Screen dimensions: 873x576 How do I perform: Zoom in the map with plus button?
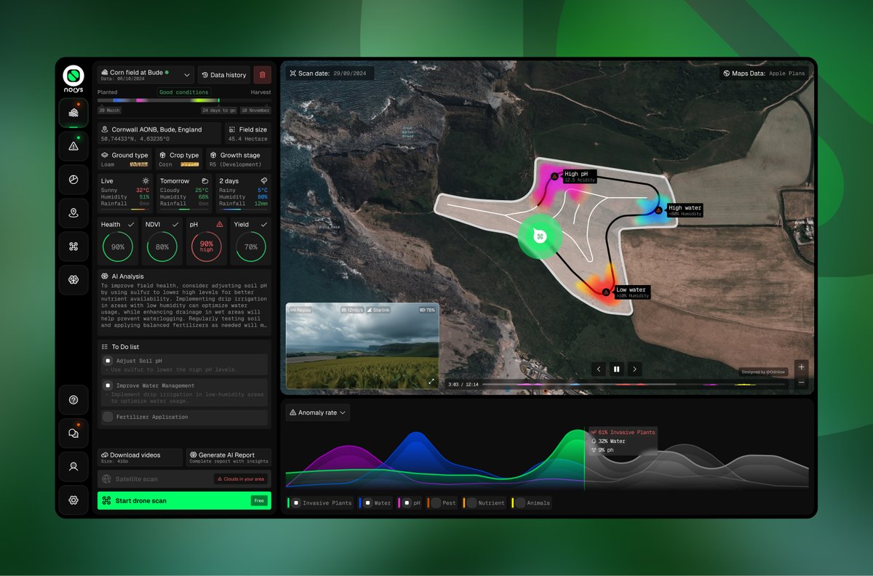pos(801,367)
